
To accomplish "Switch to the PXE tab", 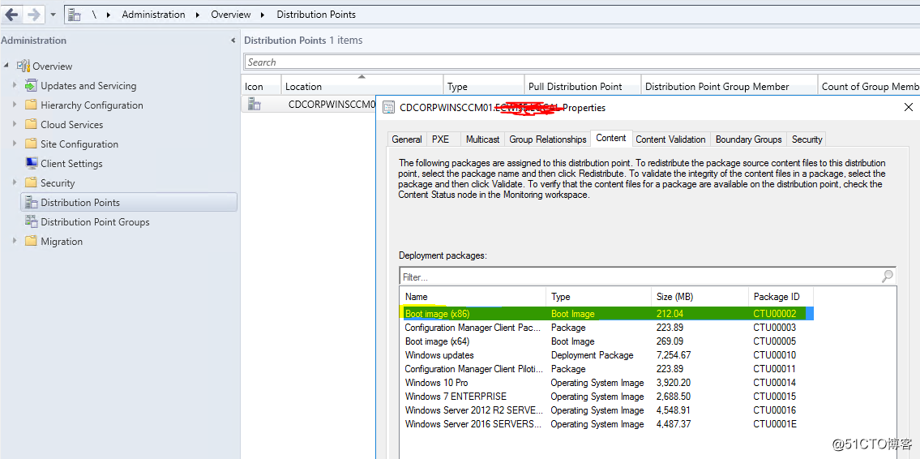I will click(x=440, y=139).
